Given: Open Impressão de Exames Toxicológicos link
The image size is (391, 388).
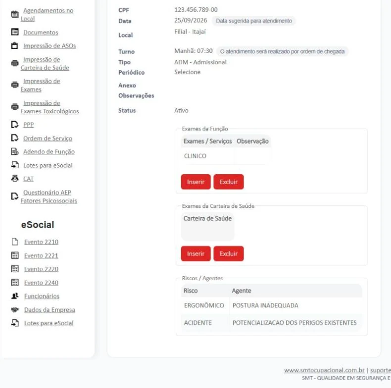Looking at the screenshot, I should 49,107.
